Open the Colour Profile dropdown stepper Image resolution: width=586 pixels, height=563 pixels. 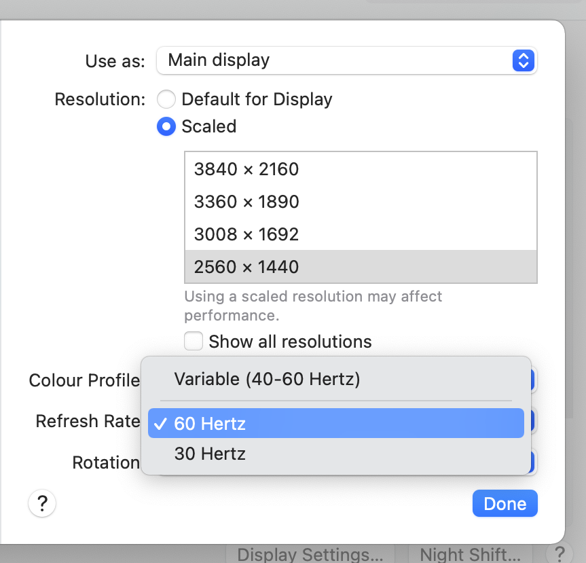[x=534, y=380]
